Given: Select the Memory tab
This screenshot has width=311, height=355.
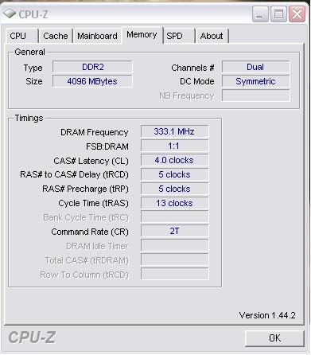Looking at the screenshot, I should point(142,35).
